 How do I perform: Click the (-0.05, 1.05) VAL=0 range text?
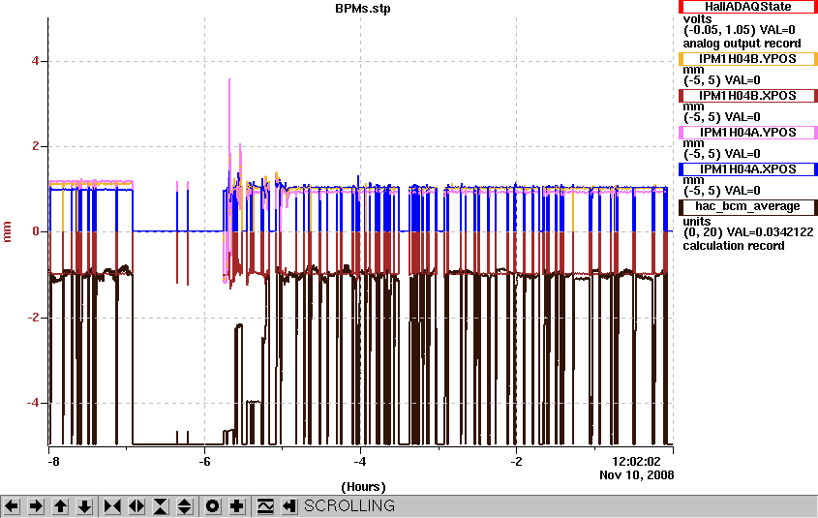point(740,30)
